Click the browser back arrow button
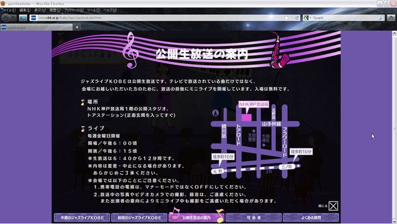This screenshot has width=397, height=224. [x=6, y=18]
